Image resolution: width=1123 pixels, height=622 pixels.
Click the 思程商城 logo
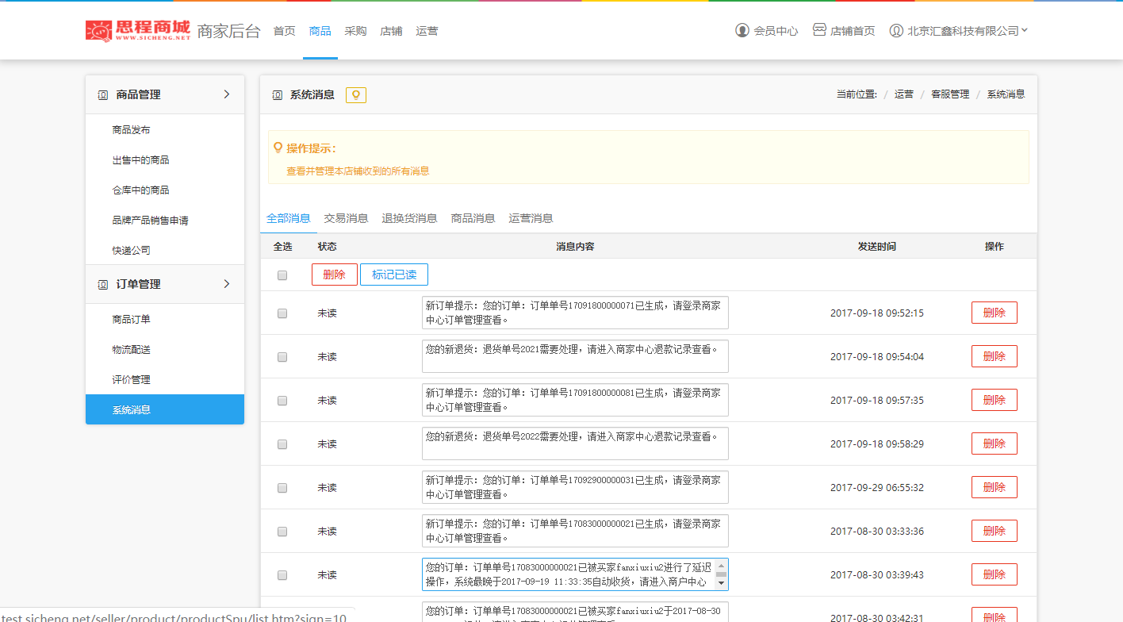[138, 31]
